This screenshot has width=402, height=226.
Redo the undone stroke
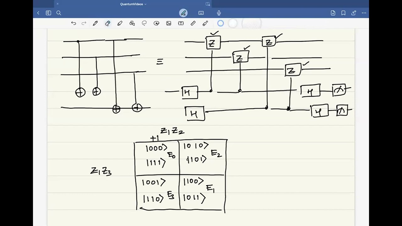point(84,23)
